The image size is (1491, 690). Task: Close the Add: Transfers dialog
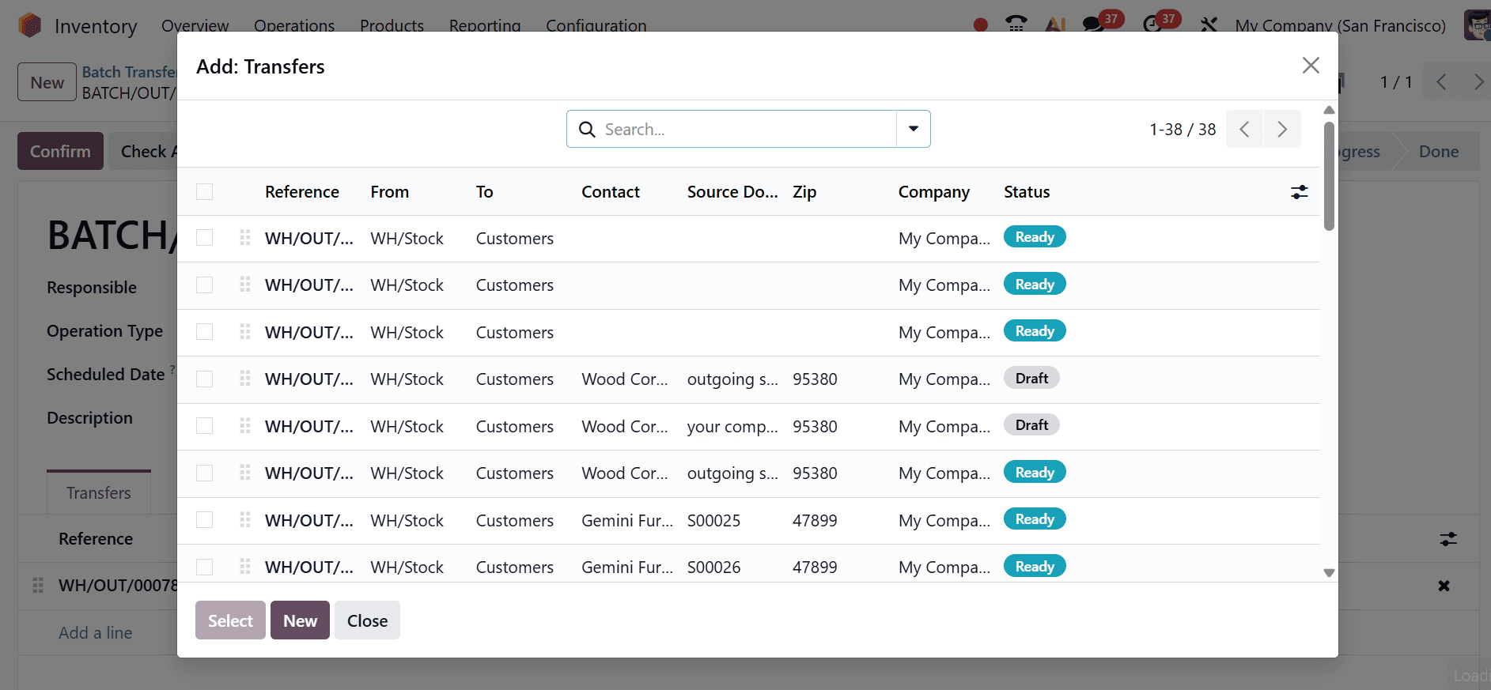click(1311, 66)
